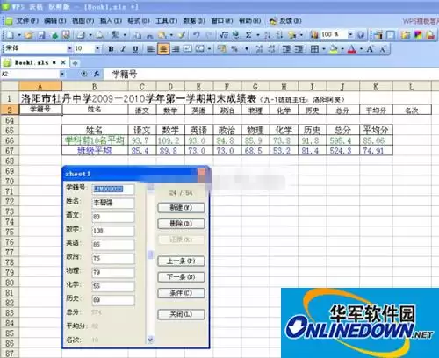The image size is (439, 358).
Task: Click the dialog scrollbar thumb
Action: pyautogui.click(x=150, y=254)
